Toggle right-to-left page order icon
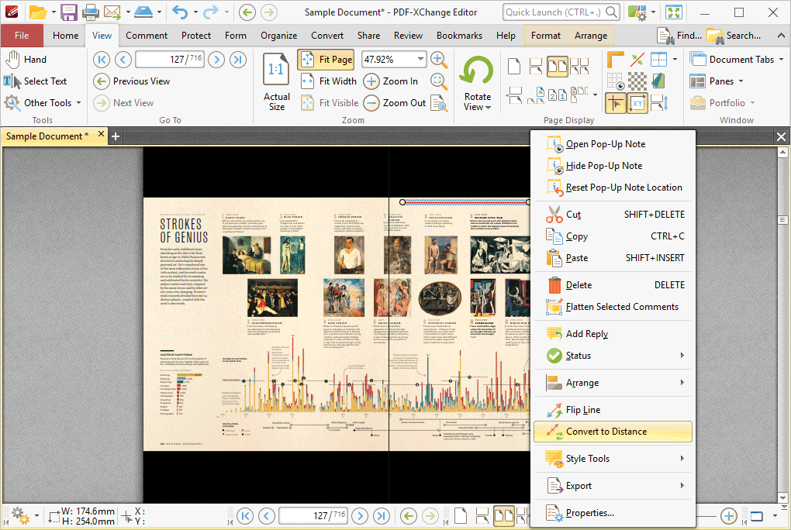 tap(558, 95)
